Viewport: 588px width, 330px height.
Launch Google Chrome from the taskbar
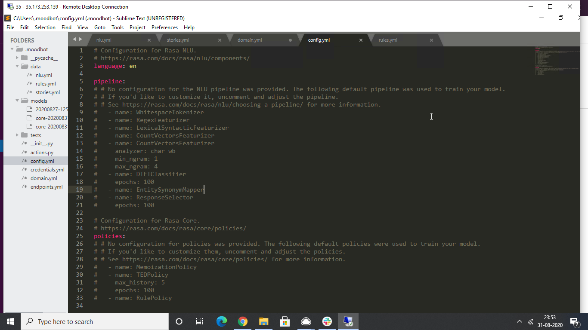pos(242,321)
